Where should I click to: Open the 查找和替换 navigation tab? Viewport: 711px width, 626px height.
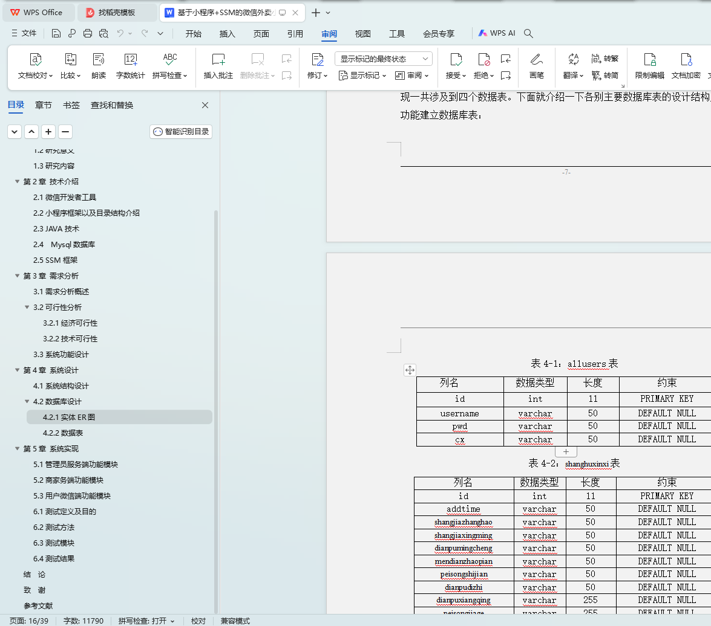tap(112, 105)
